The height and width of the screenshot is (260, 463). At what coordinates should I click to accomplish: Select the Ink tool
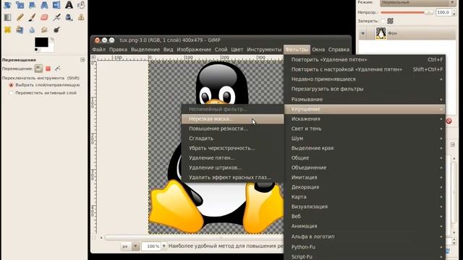point(69,17)
